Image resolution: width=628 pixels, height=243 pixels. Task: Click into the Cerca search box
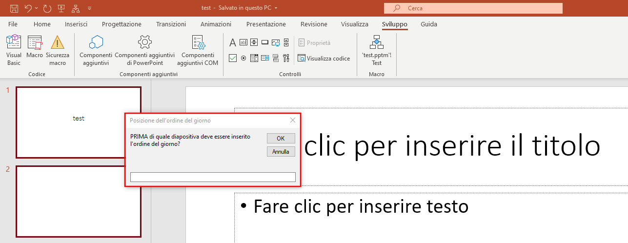tap(473, 8)
